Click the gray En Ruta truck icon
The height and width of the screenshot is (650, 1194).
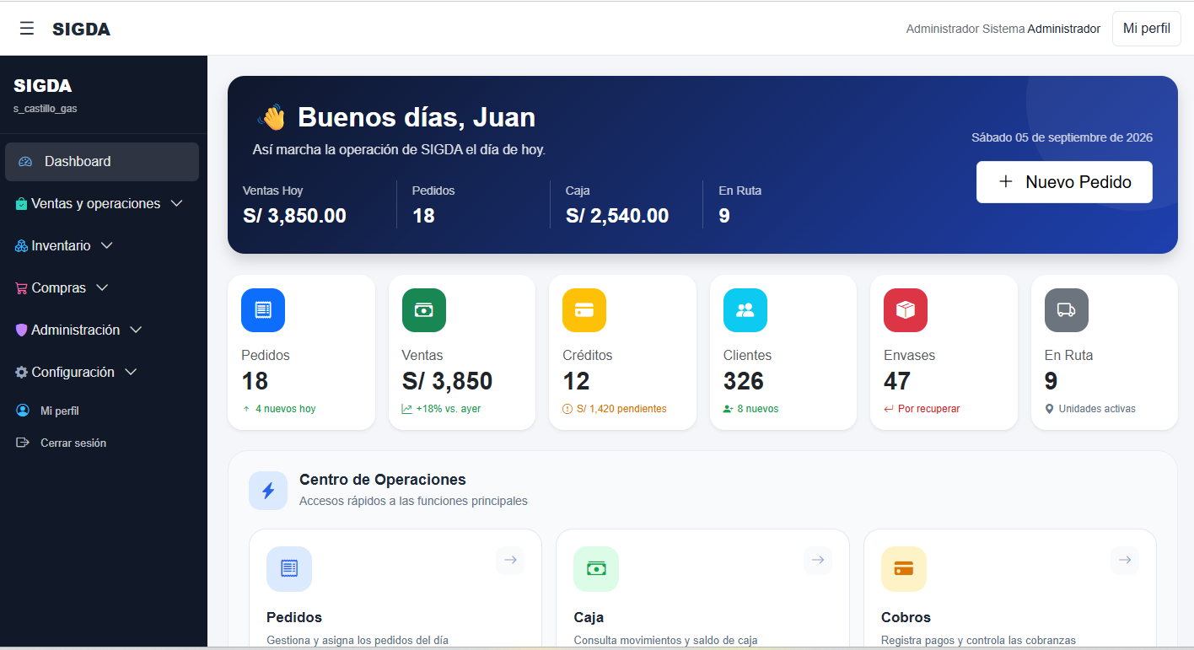click(x=1067, y=310)
